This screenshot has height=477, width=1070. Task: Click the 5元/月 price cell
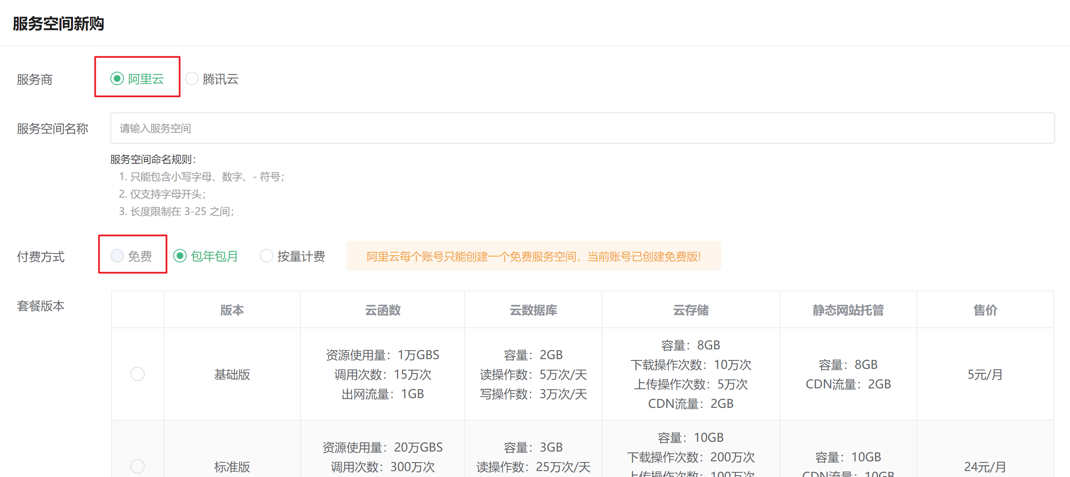point(985,374)
